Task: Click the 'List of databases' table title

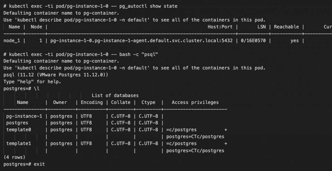Action: click(x=115, y=96)
